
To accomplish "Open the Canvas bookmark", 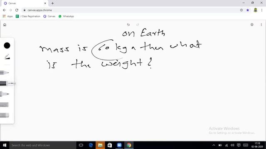I will click(49, 16).
